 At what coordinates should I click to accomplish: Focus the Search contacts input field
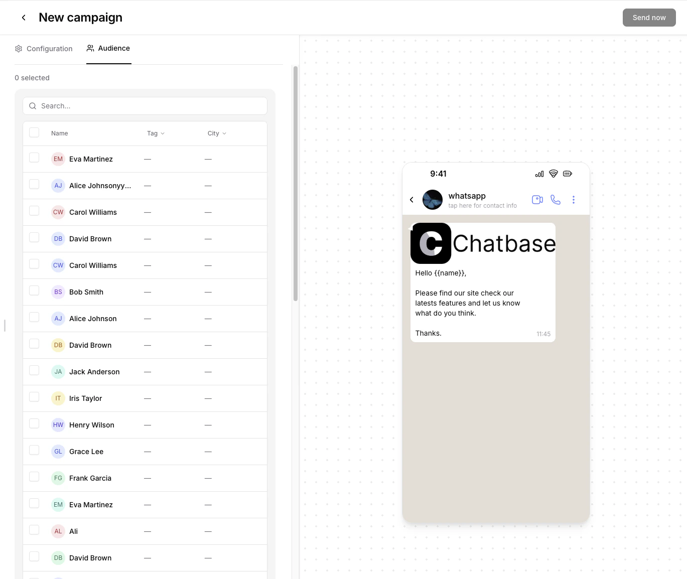coord(145,106)
